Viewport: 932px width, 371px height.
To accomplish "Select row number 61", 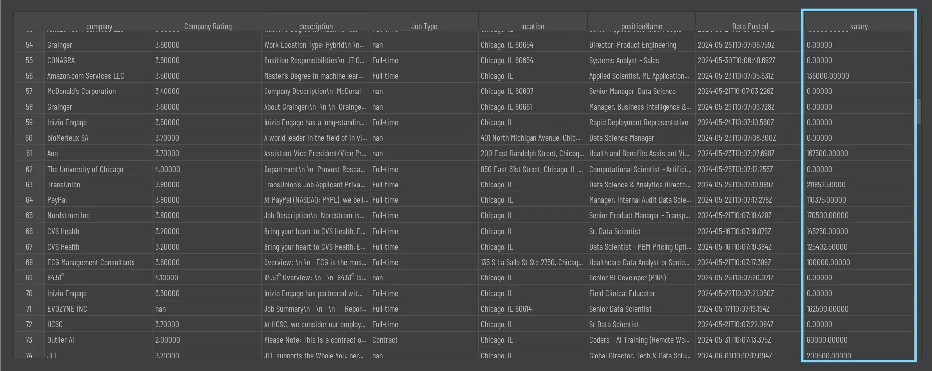I will pos(29,154).
